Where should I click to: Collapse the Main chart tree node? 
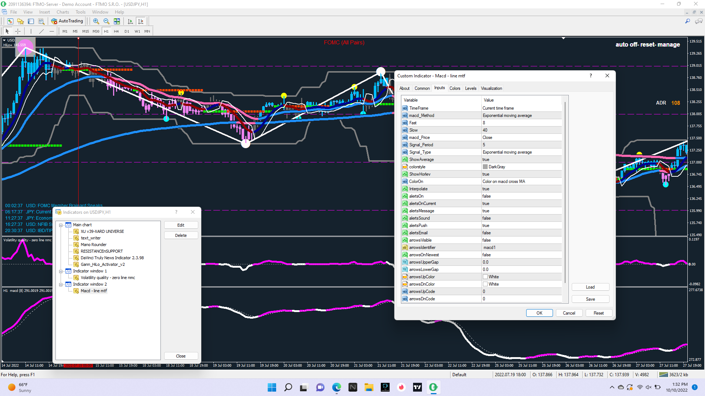(61, 225)
